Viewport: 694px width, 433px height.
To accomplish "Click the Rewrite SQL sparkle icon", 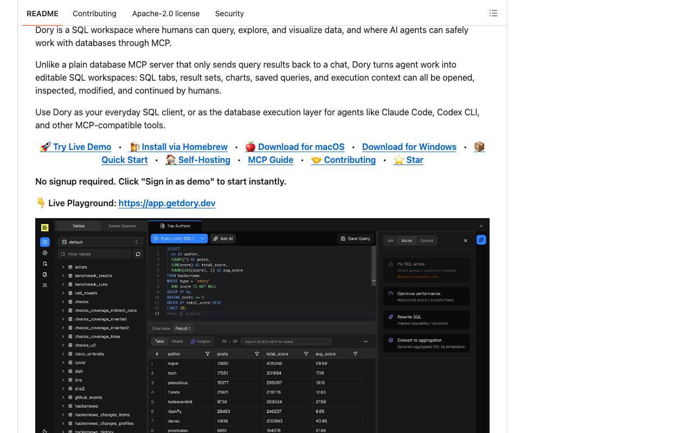I will point(391,317).
